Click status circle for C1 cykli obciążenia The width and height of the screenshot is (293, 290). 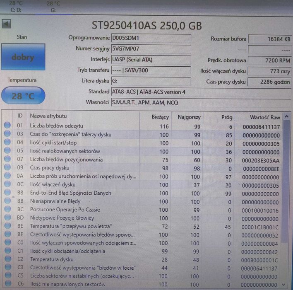[8, 250]
